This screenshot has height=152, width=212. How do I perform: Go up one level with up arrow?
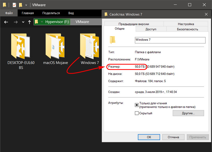coord(29,22)
